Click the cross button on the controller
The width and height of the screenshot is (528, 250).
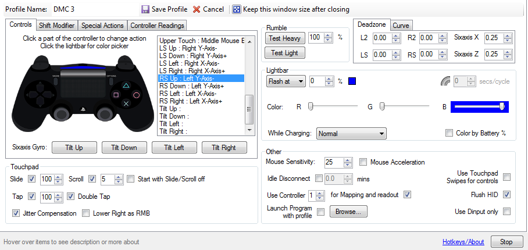pos(126,103)
